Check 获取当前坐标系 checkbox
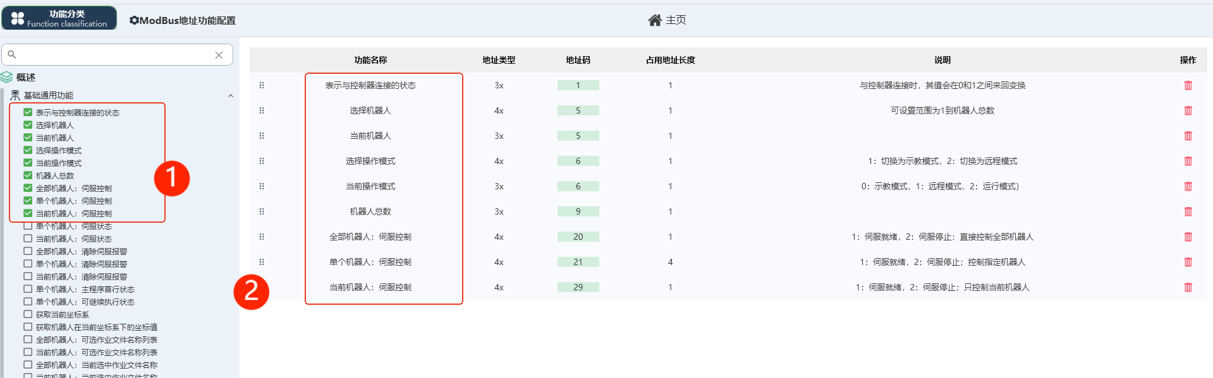This screenshot has height=378, width=1213. click(x=28, y=314)
